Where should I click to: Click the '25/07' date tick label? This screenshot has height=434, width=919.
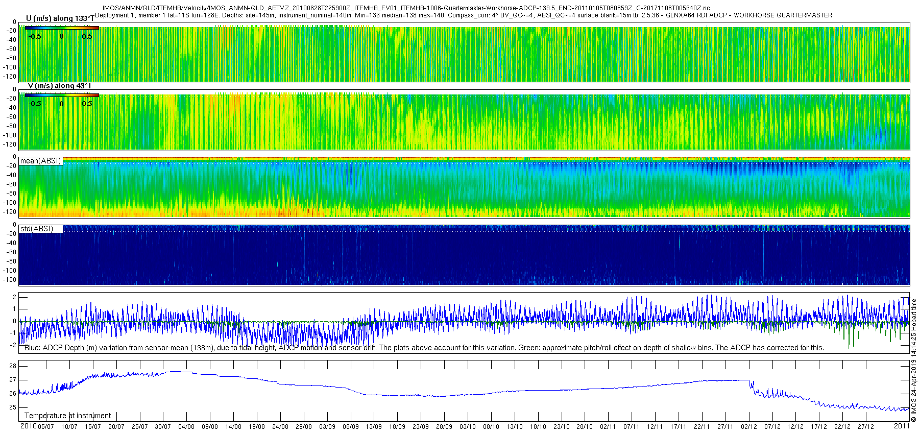click(140, 427)
